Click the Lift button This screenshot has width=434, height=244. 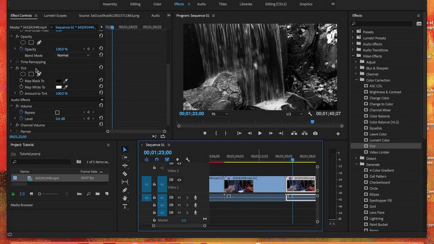pyautogui.click(x=294, y=133)
